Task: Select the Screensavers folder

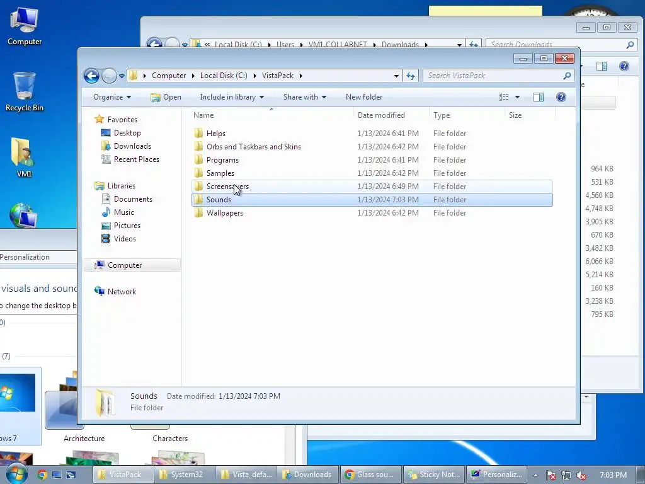Action: 372,187
